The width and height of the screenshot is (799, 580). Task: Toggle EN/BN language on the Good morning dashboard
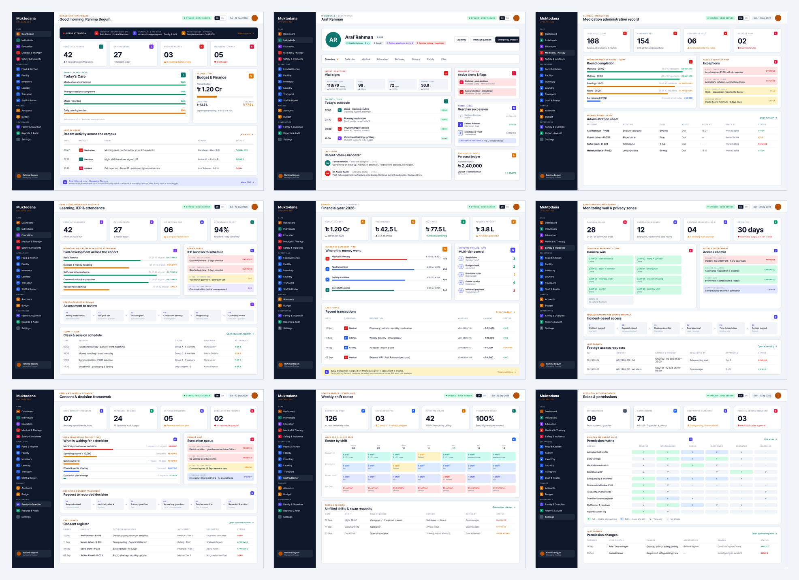click(220, 18)
